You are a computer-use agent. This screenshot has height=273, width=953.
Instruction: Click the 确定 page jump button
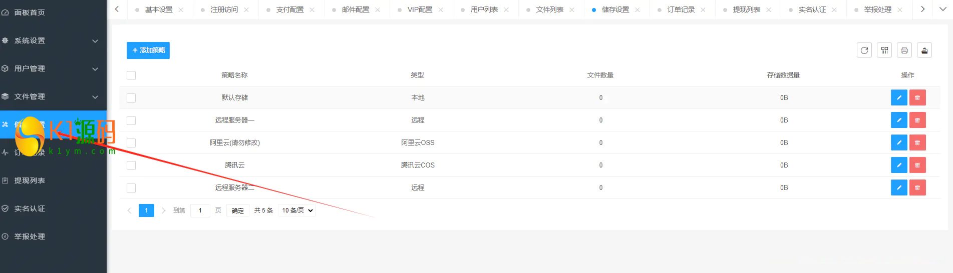pyautogui.click(x=238, y=210)
